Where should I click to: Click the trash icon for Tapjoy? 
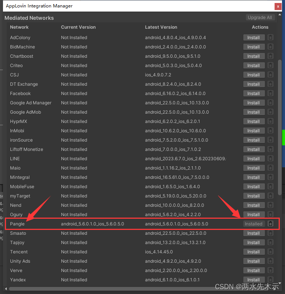pyautogui.click(x=270, y=243)
